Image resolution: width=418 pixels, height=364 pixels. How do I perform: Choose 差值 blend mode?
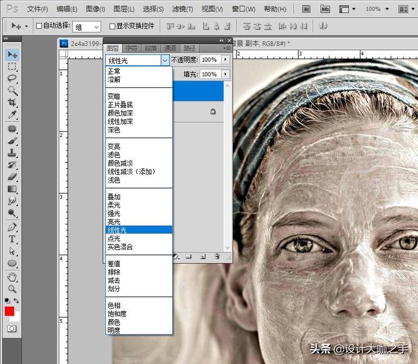tap(139, 264)
